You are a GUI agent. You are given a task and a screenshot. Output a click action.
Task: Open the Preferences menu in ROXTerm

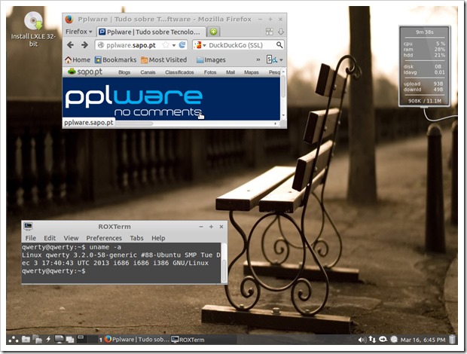pos(104,238)
